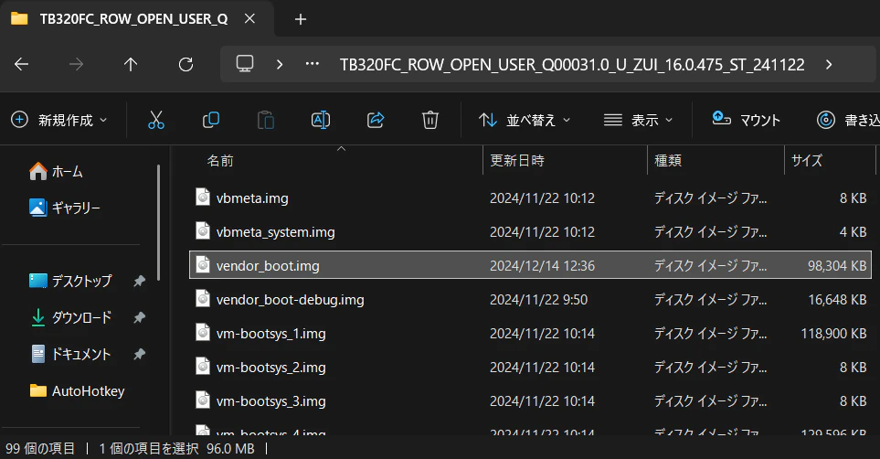This screenshot has height=459, width=880.
Task: Open ダウンロード in the sidebar
Action: tap(70, 317)
